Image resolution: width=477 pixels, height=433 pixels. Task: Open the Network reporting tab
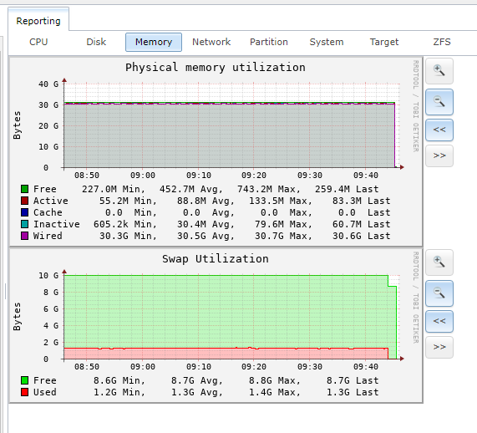click(211, 42)
